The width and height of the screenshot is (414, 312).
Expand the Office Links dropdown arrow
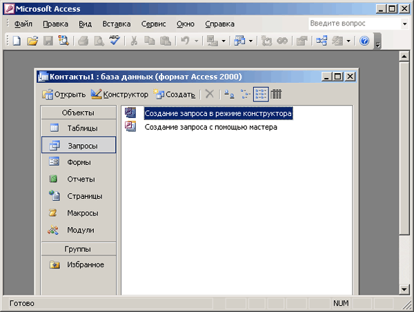[224, 41]
